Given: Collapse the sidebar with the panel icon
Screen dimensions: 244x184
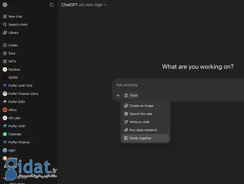Looking at the screenshot, I should coord(52,5).
